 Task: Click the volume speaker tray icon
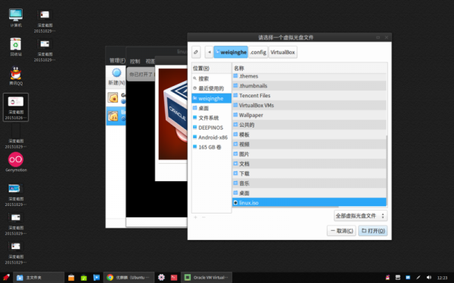(x=429, y=278)
